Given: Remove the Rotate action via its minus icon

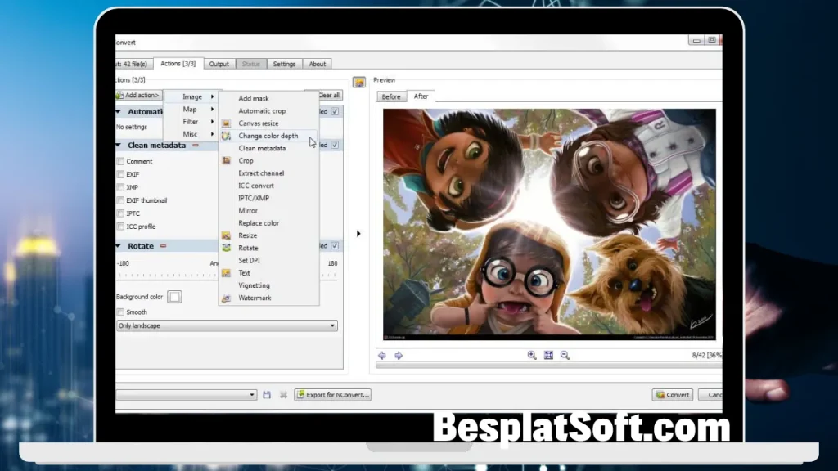Looking at the screenshot, I should (x=162, y=245).
